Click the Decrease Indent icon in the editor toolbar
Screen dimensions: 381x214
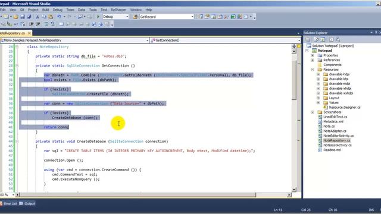31,24
